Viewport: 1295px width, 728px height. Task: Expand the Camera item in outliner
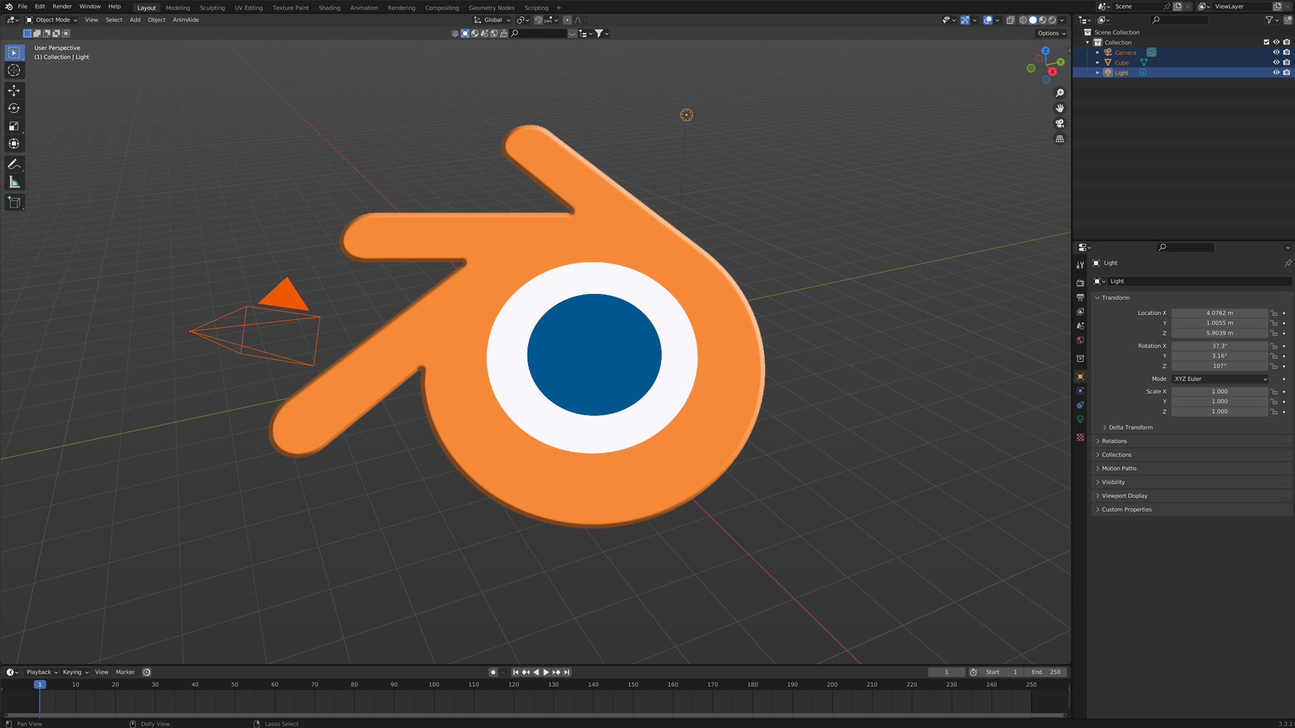[1097, 53]
